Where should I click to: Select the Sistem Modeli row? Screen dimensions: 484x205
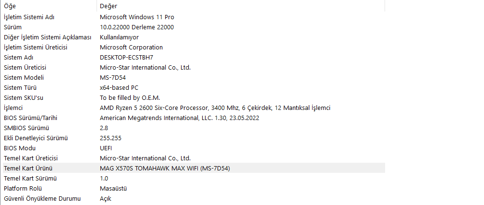click(194, 77)
